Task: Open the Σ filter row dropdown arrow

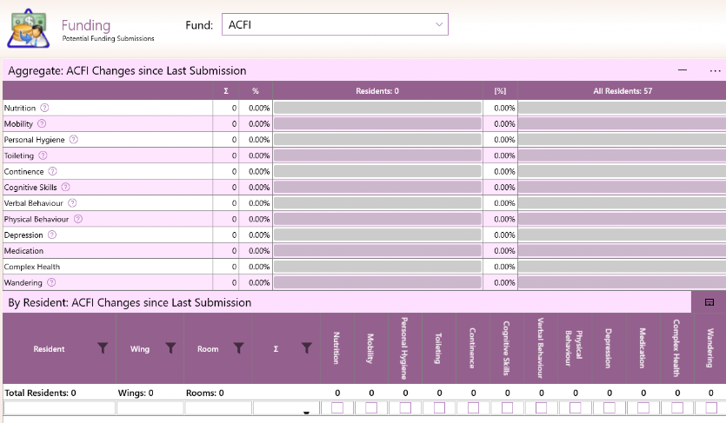Action: tap(306, 413)
